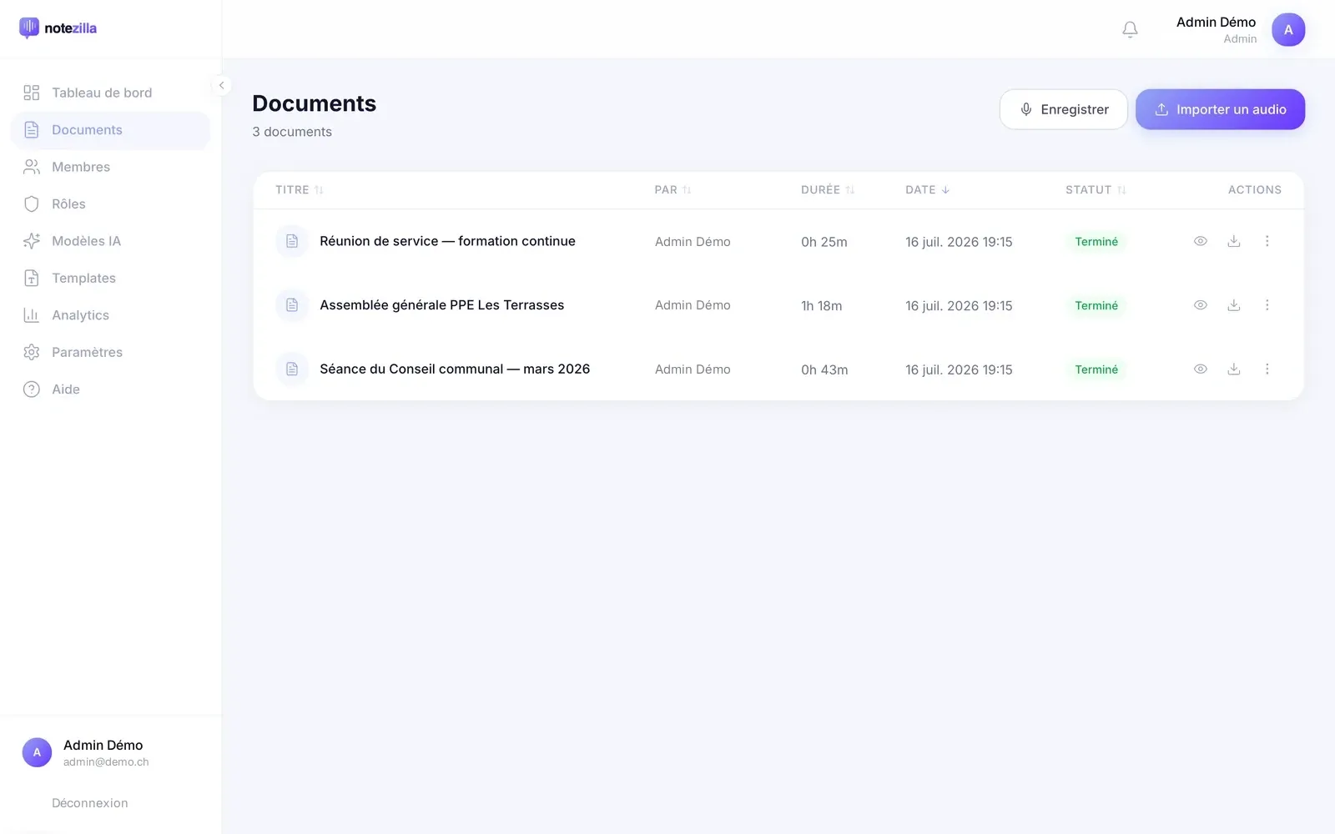
Task: Open Paramètres settings
Action: pos(110,353)
